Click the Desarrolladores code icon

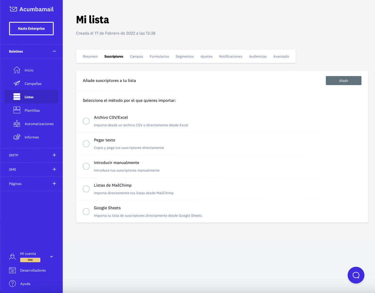(12, 270)
